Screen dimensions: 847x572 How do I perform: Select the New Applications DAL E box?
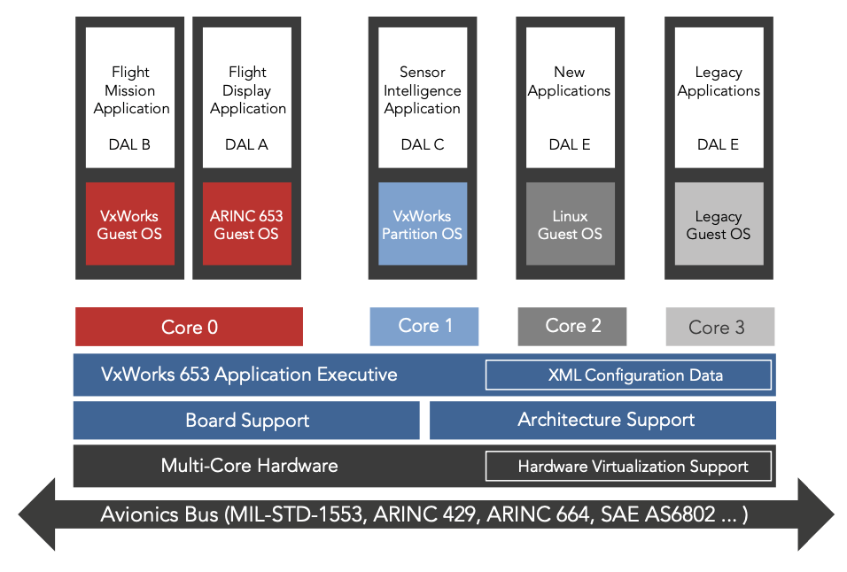571,97
